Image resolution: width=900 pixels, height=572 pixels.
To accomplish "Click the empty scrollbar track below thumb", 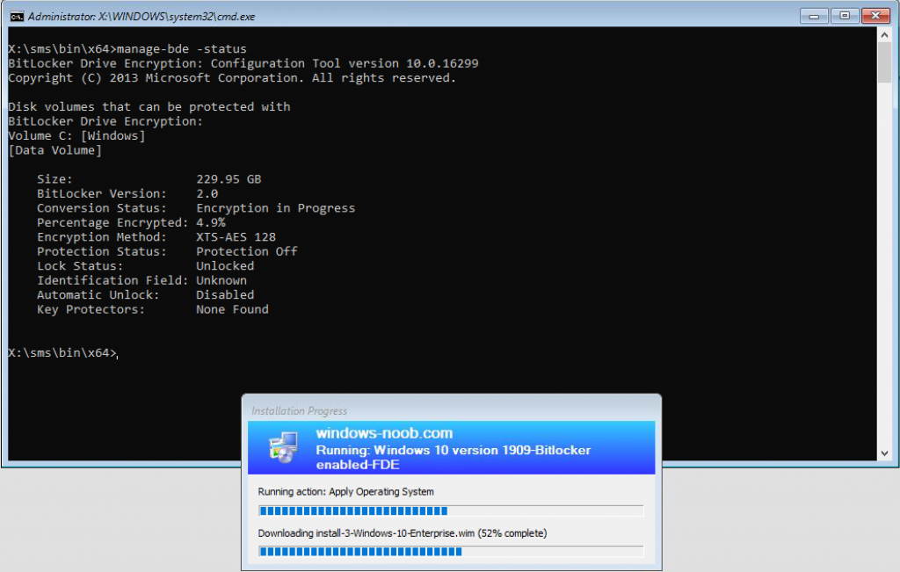I will coord(885,264).
